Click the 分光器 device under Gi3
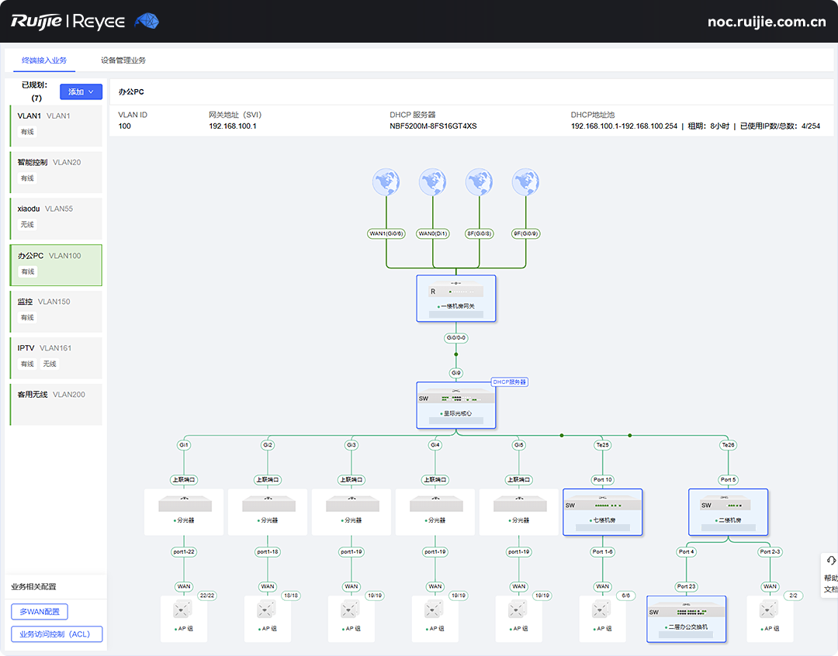The width and height of the screenshot is (838, 656). [x=351, y=511]
